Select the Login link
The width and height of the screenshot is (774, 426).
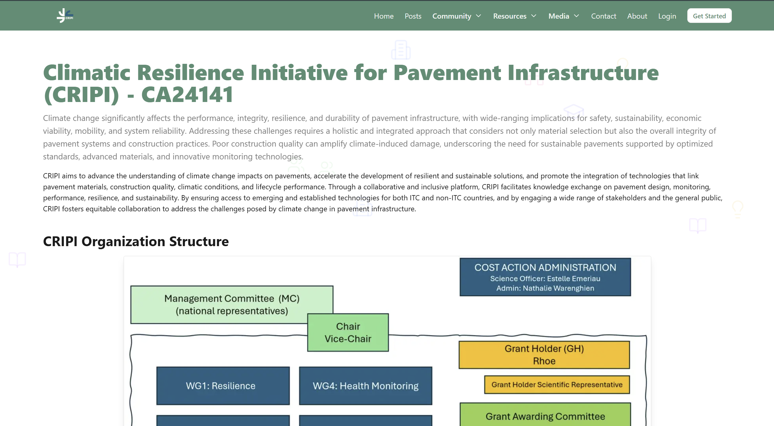[x=667, y=16]
